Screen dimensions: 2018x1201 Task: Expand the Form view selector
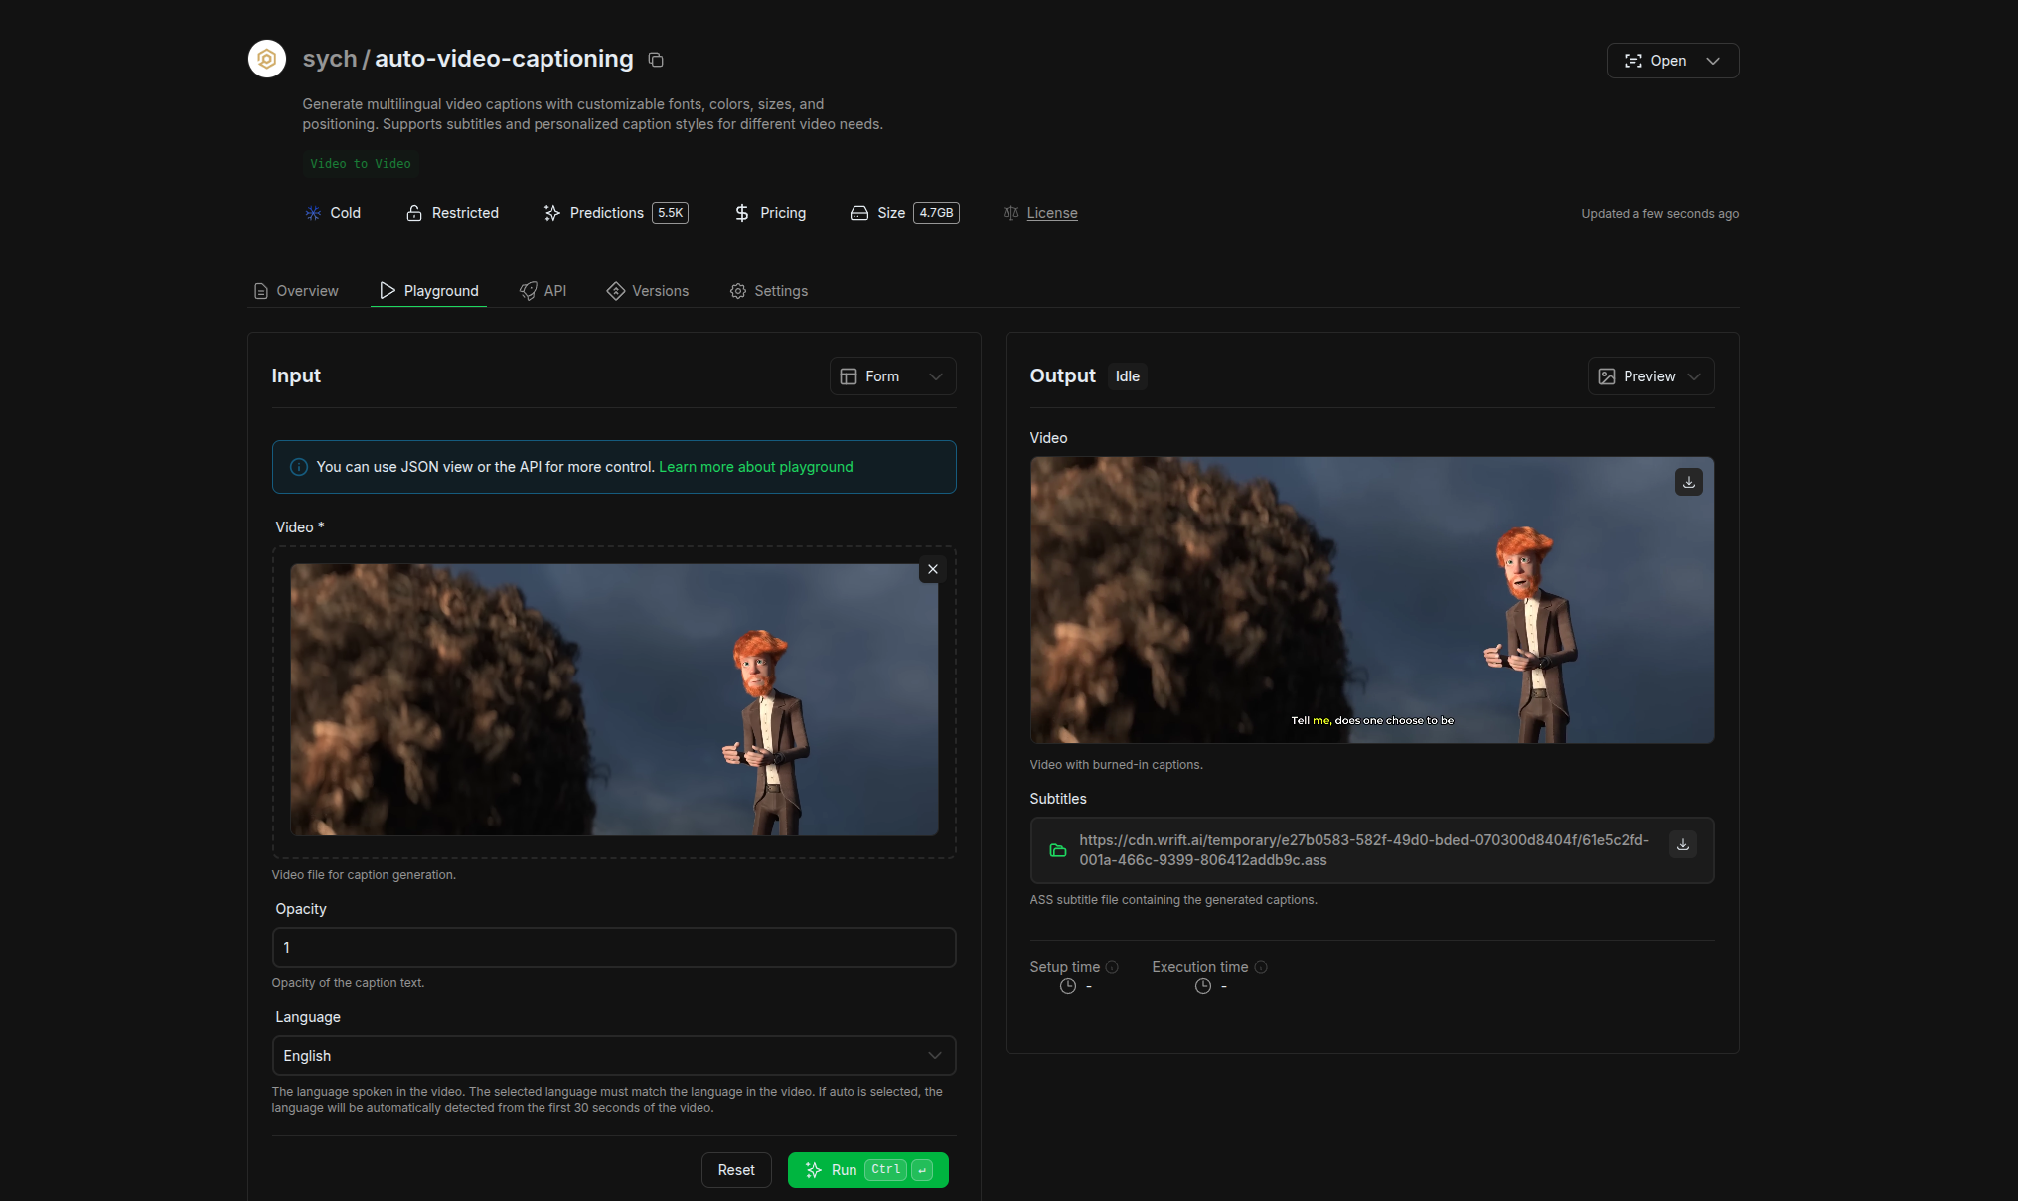point(892,376)
